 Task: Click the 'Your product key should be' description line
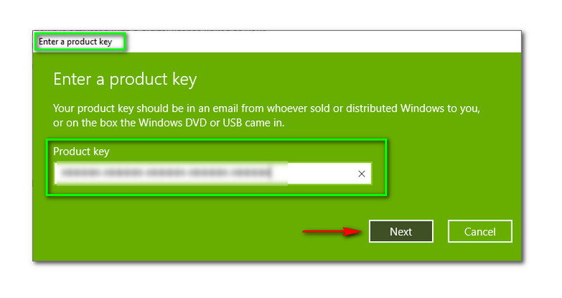tap(266, 109)
